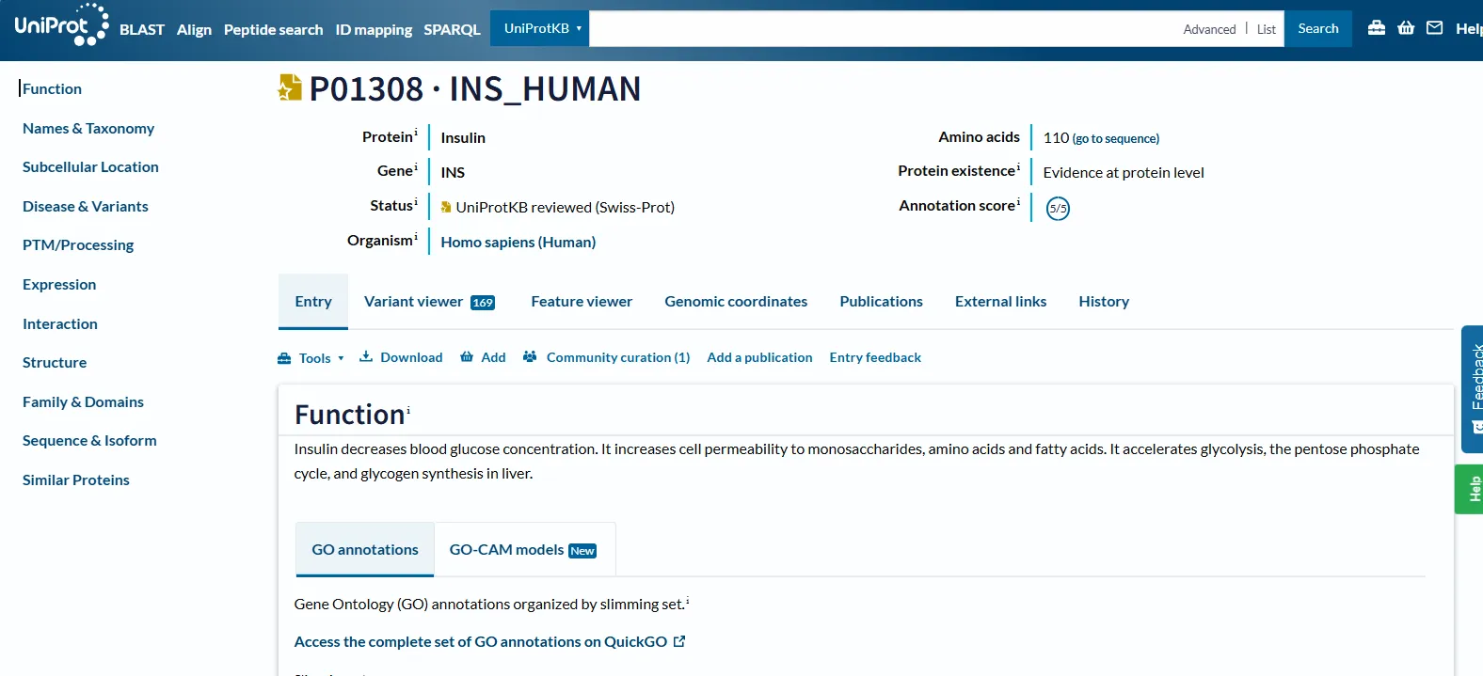Viewport: 1483px width, 676px height.
Task: Follow the go to sequence link
Action: click(1115, 139)
